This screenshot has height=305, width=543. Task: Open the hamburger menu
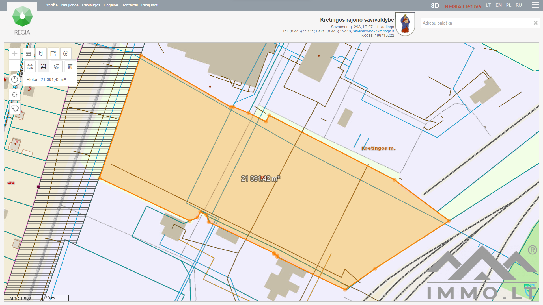[x=535, y=5]
